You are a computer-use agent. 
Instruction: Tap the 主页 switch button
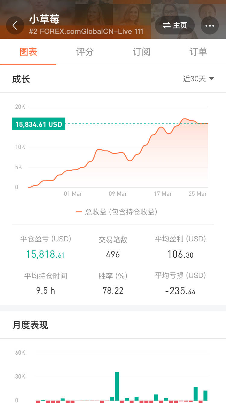(175, 25)
